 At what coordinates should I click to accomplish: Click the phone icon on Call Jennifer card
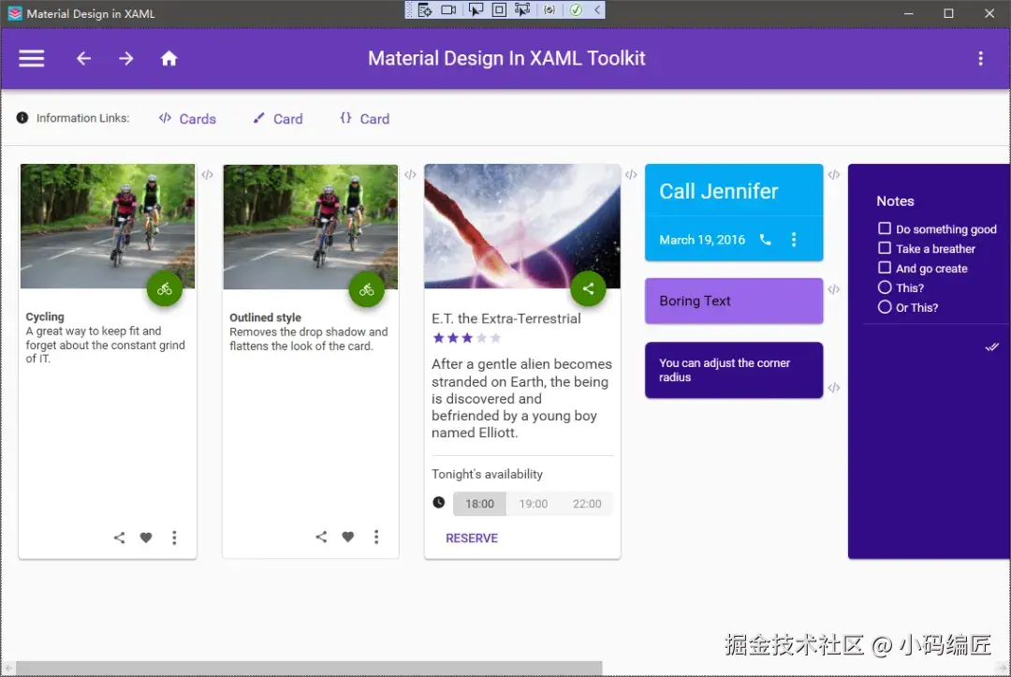pos(766,240)
